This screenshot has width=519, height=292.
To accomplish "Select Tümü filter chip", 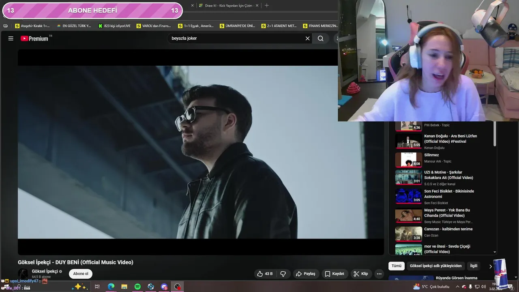I will pos(396,266).
